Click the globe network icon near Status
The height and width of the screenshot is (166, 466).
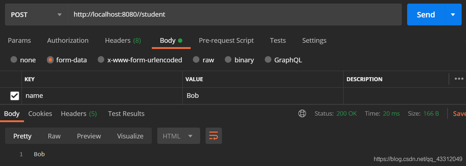pos(302,113)
